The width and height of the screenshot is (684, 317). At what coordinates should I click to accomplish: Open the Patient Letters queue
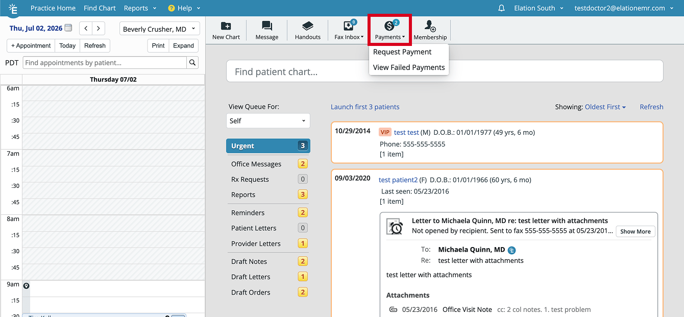click(x=268, y=228)
